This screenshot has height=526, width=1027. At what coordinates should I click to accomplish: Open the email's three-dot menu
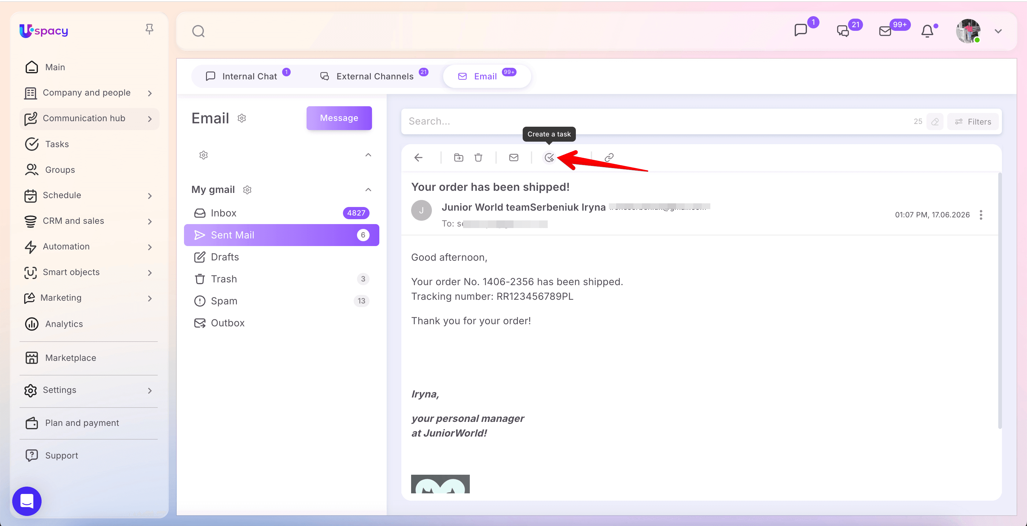tap(981, 215)
